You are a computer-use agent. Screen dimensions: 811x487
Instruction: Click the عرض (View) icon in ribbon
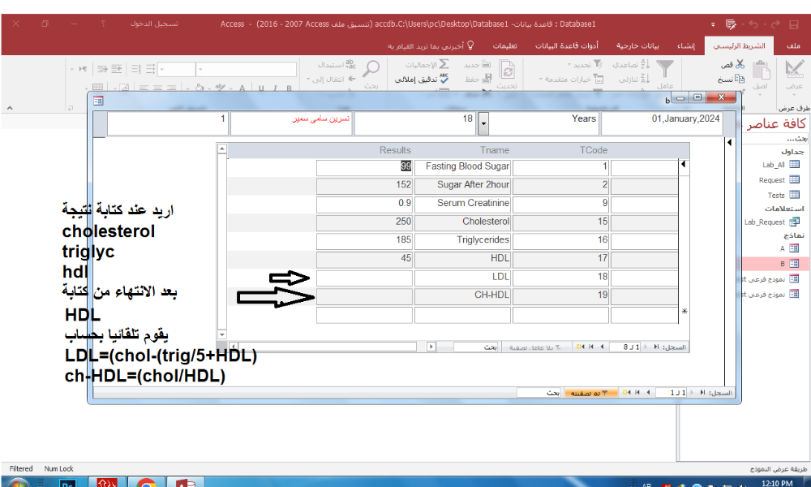(x=794, y=69)
